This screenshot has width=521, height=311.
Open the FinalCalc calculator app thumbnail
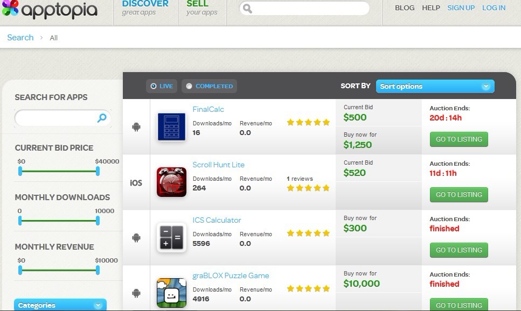click(x=171, y=127)
